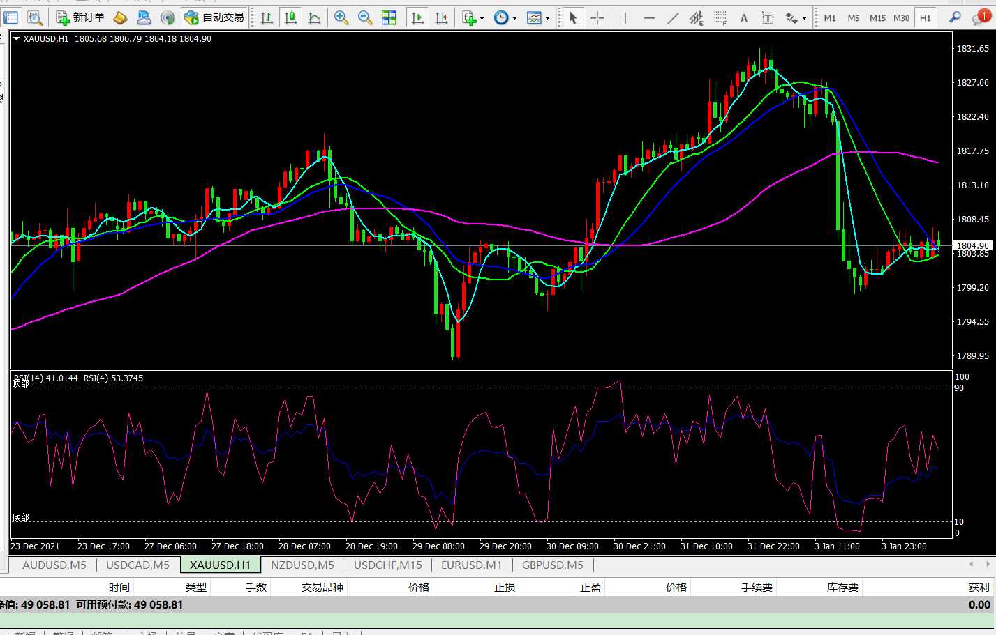The width and height of the screenshot is (996, 635).
Task: Open the chat notification icon
Action: [981, 17]
